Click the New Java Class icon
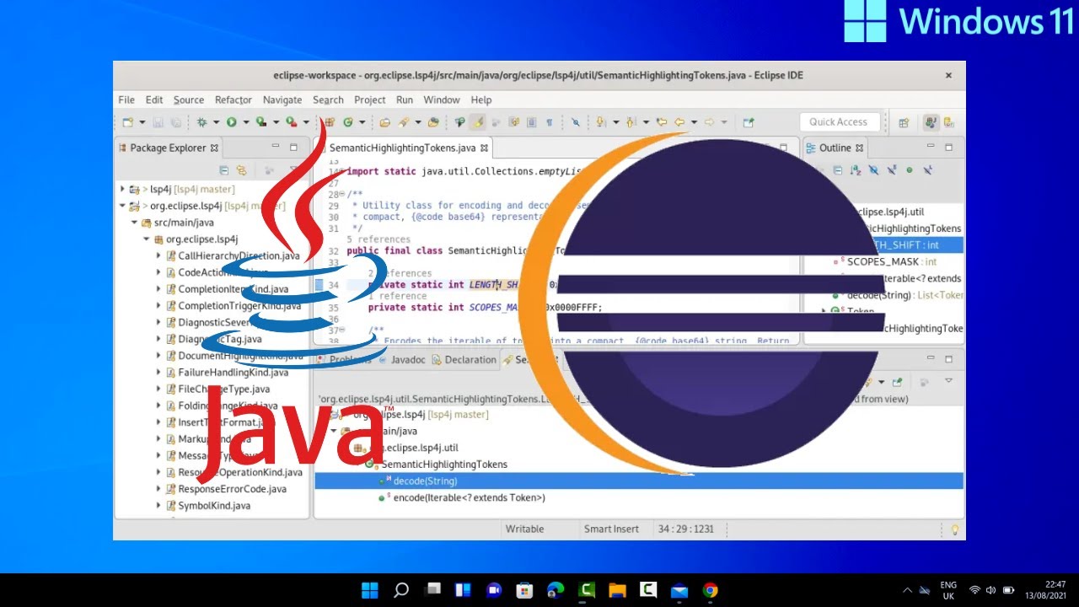The height and width of the screenshot is (607, 1079). tap(348, 122)
